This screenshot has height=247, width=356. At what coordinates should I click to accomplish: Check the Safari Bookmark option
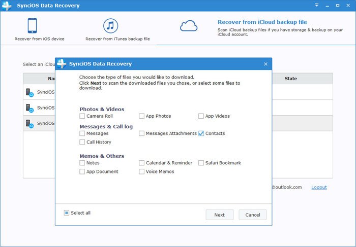pyautogui.click(x=201, y=163)
